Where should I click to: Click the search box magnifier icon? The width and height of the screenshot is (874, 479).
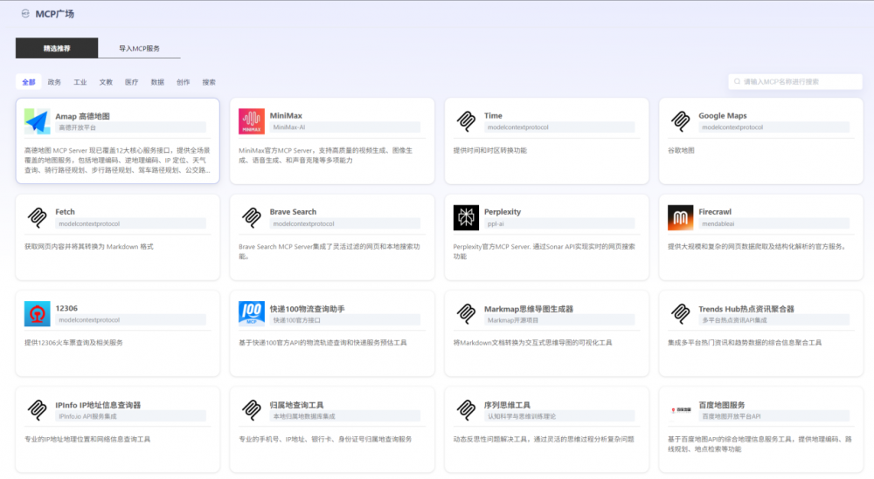[x=737, y=82]
